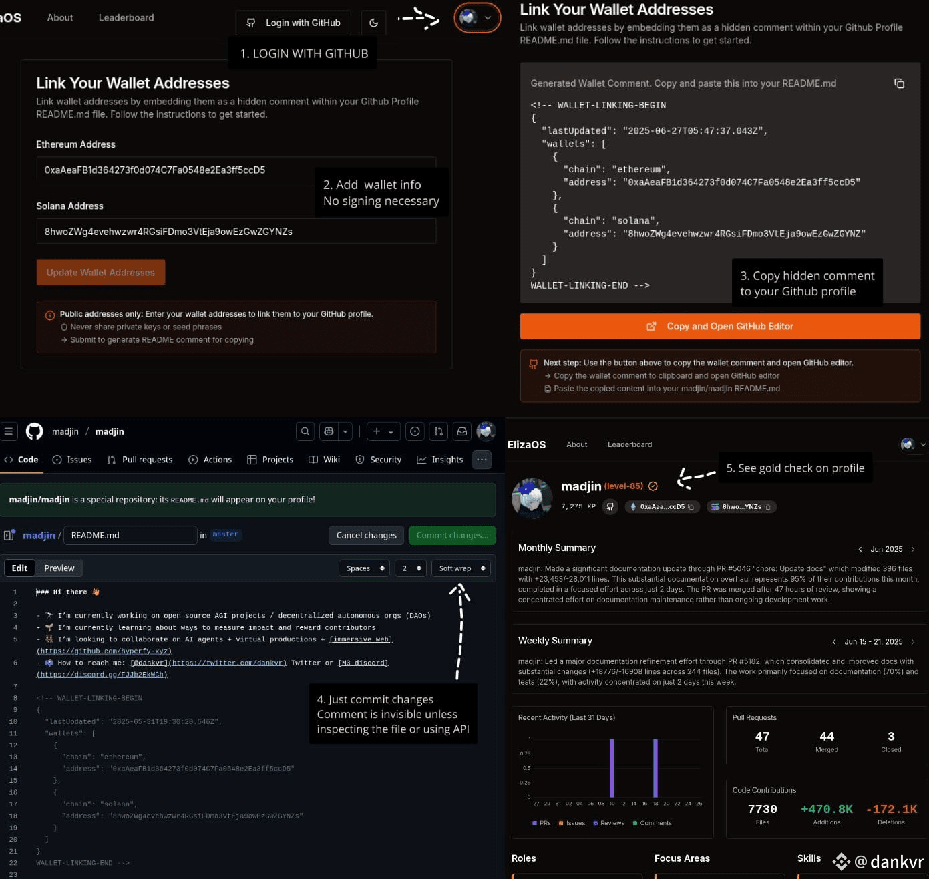Switch to the Wiki repository tab

(325, 460)
